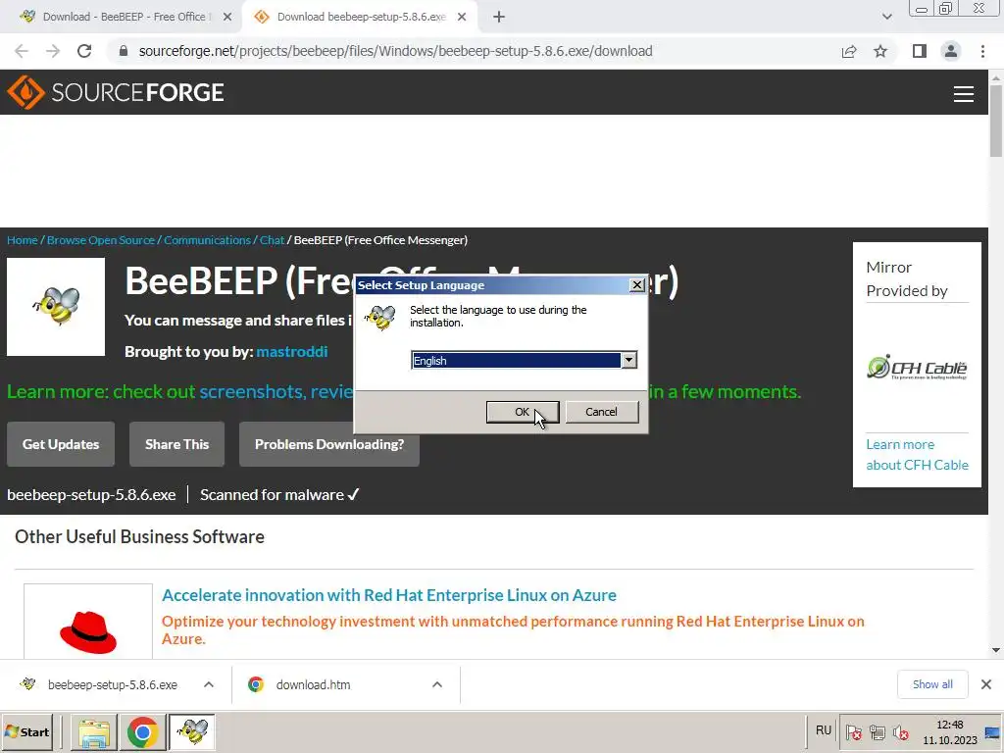
Task: Open the Start menu
Action: [x=26, y=731]
